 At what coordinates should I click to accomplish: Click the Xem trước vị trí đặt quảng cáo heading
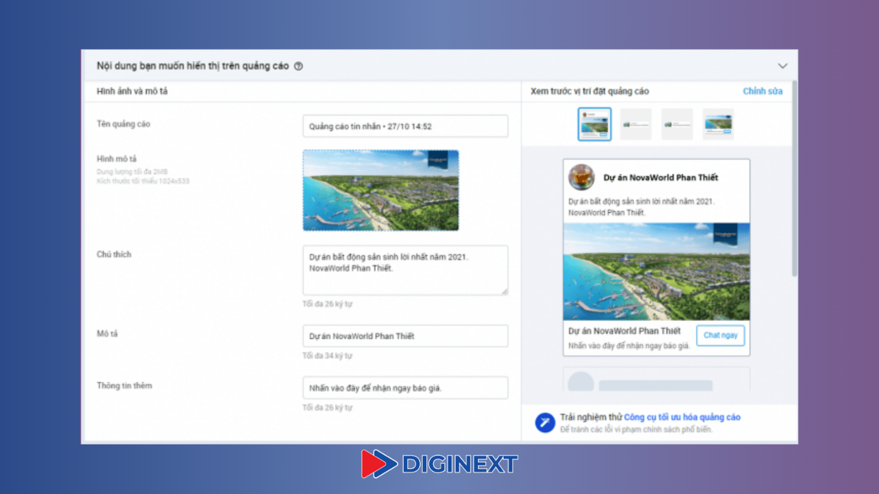590,91
